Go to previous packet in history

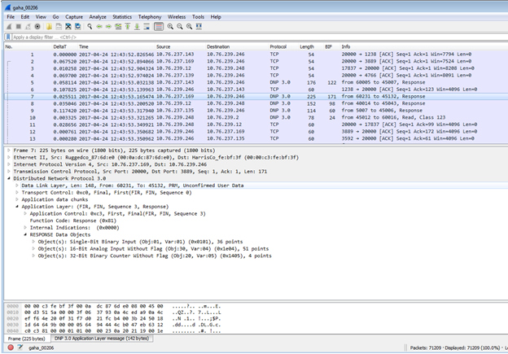(x=99, y=27)
